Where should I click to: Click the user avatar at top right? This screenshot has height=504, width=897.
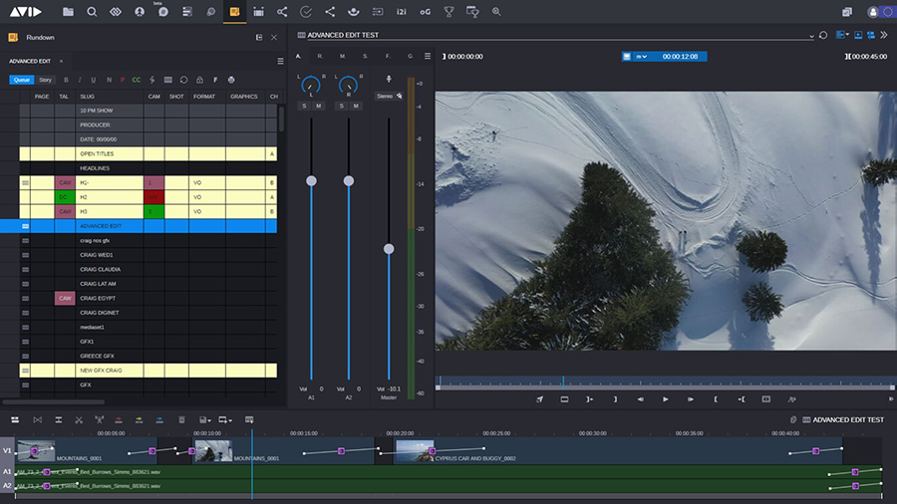coord(873,12)
